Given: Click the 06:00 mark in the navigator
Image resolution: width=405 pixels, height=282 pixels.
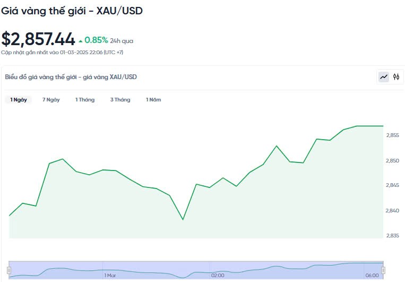Looking at the screenshot, I should tap(372, 276).
